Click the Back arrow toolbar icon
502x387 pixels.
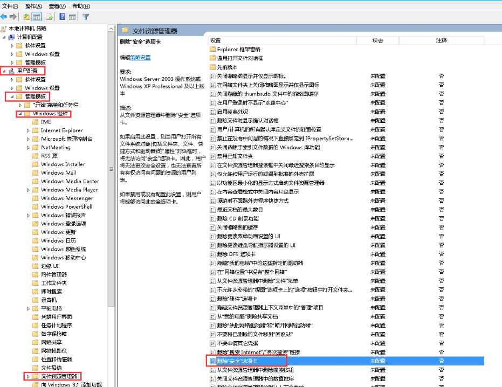click(x=4, y=17)
